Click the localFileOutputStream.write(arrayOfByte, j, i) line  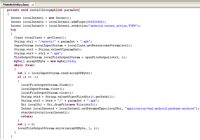tap(58, 128)
